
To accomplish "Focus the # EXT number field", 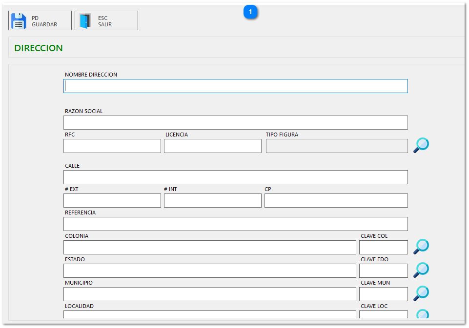I will click(x=112, y=201).
